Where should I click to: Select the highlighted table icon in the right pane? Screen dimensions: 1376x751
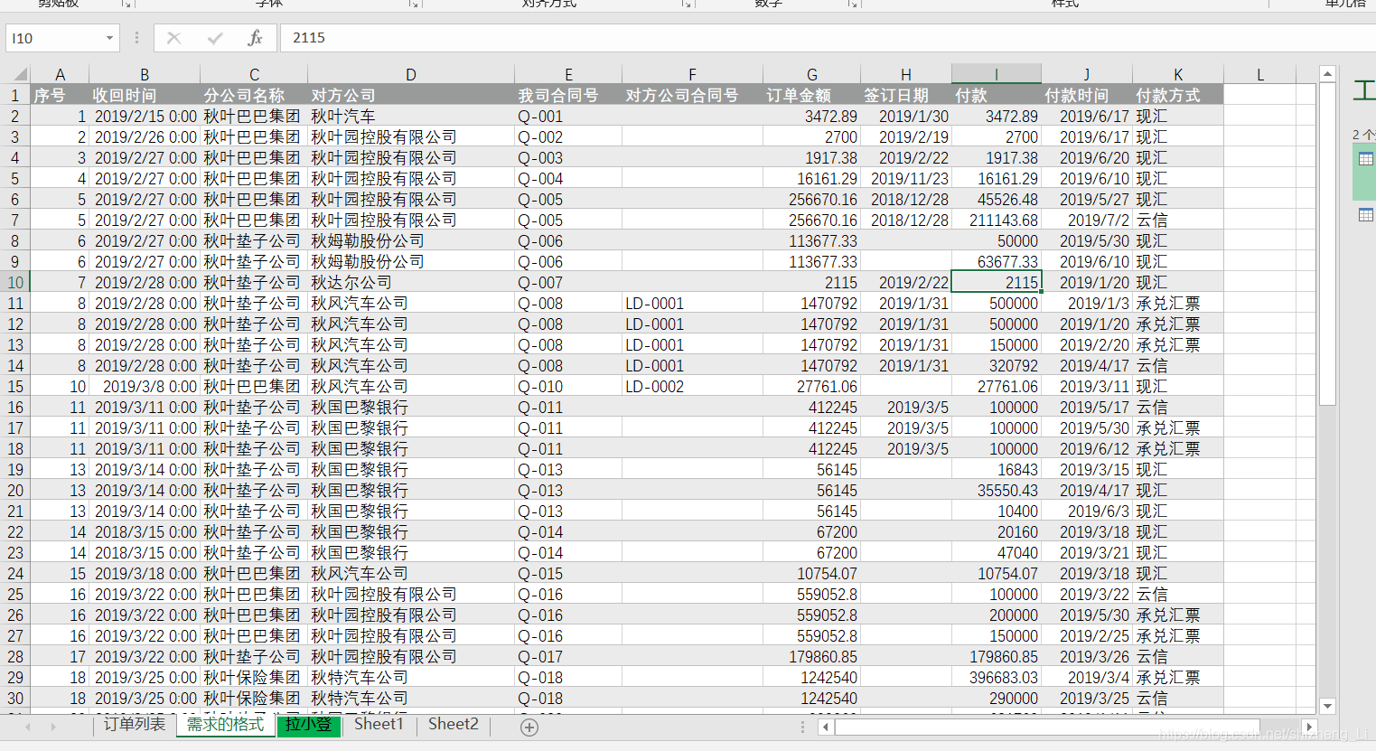[1365, 159]
